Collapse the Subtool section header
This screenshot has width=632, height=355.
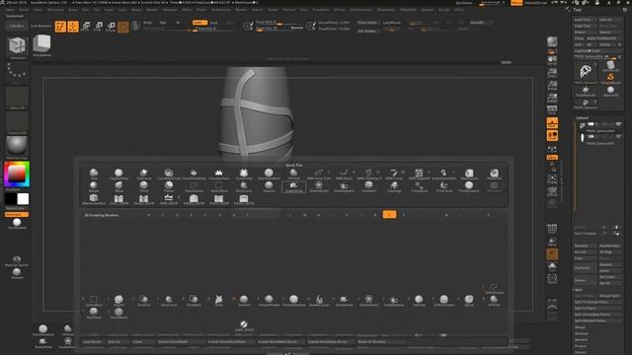coord(583,118)
